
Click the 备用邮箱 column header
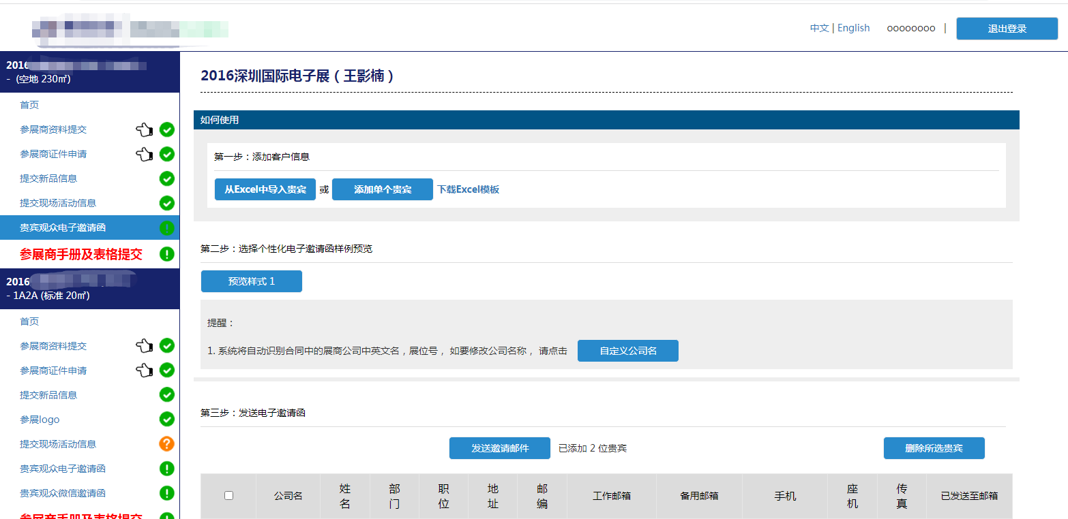(x=699, y=496)
